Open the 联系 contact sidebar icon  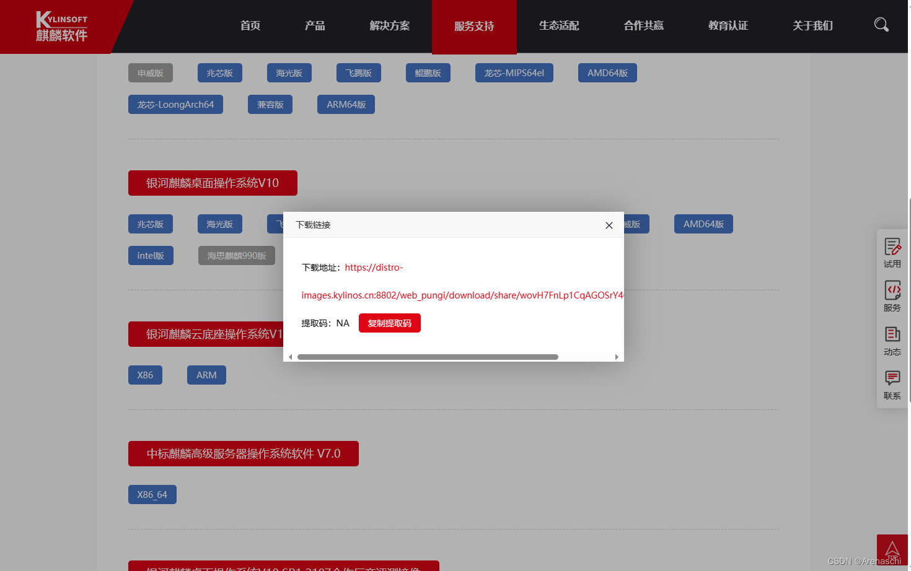[892, 385]
